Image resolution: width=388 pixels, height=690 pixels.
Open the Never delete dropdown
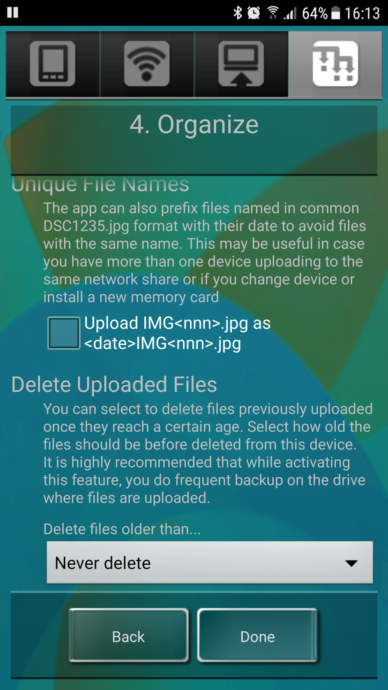coord(209,563)
